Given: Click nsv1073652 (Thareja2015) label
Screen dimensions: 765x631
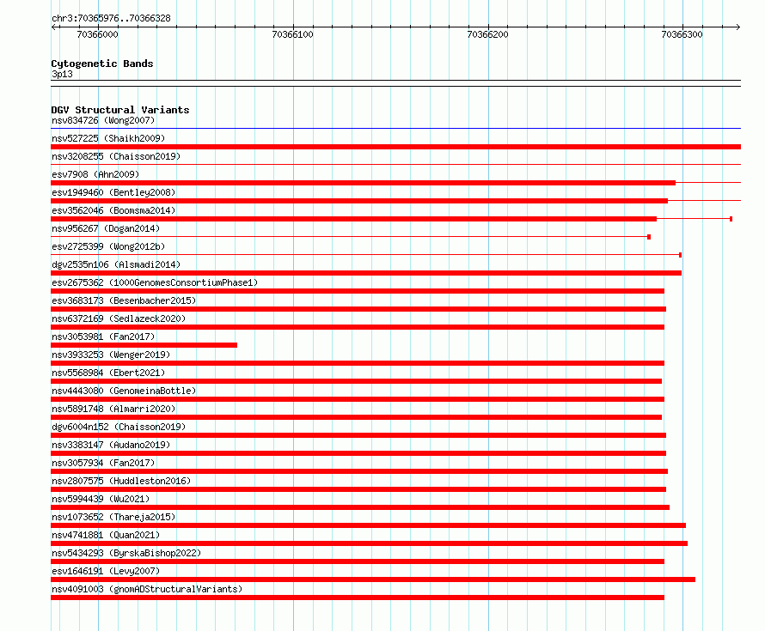Looking at the screenshot, I should tap(113, 517).
